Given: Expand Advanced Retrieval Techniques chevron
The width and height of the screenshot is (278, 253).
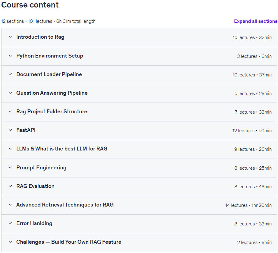Looking at the screenshot, I should (x=10, y=205).
